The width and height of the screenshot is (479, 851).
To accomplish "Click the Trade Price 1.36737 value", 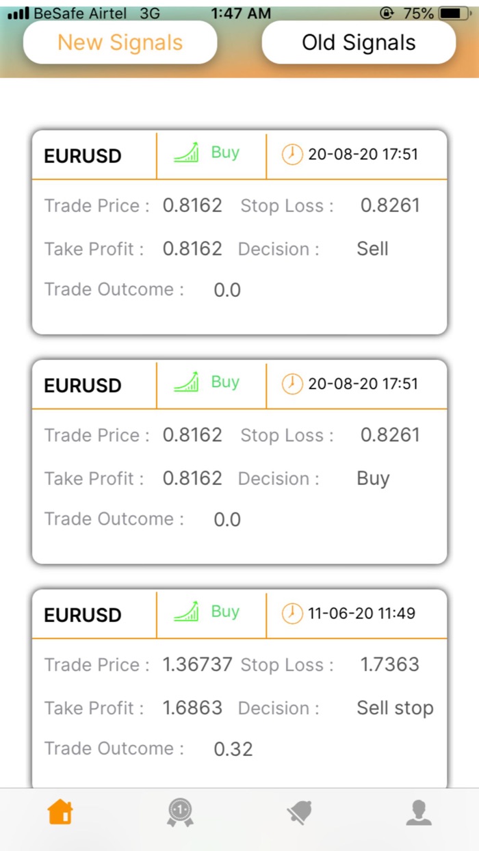I will (197, 664).
